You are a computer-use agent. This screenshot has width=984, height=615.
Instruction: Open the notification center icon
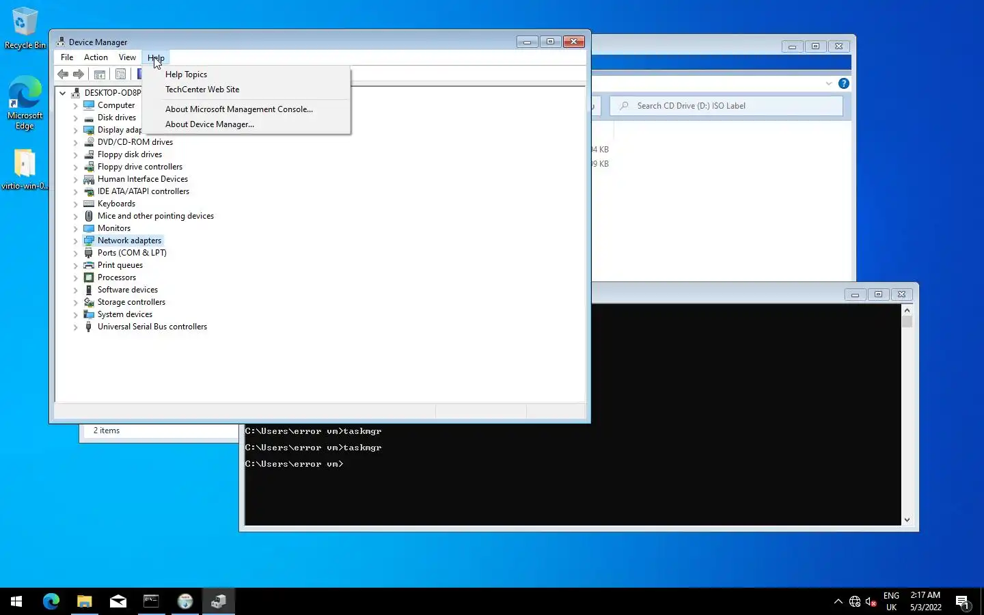pyautogui.click(x=963, y=601)
